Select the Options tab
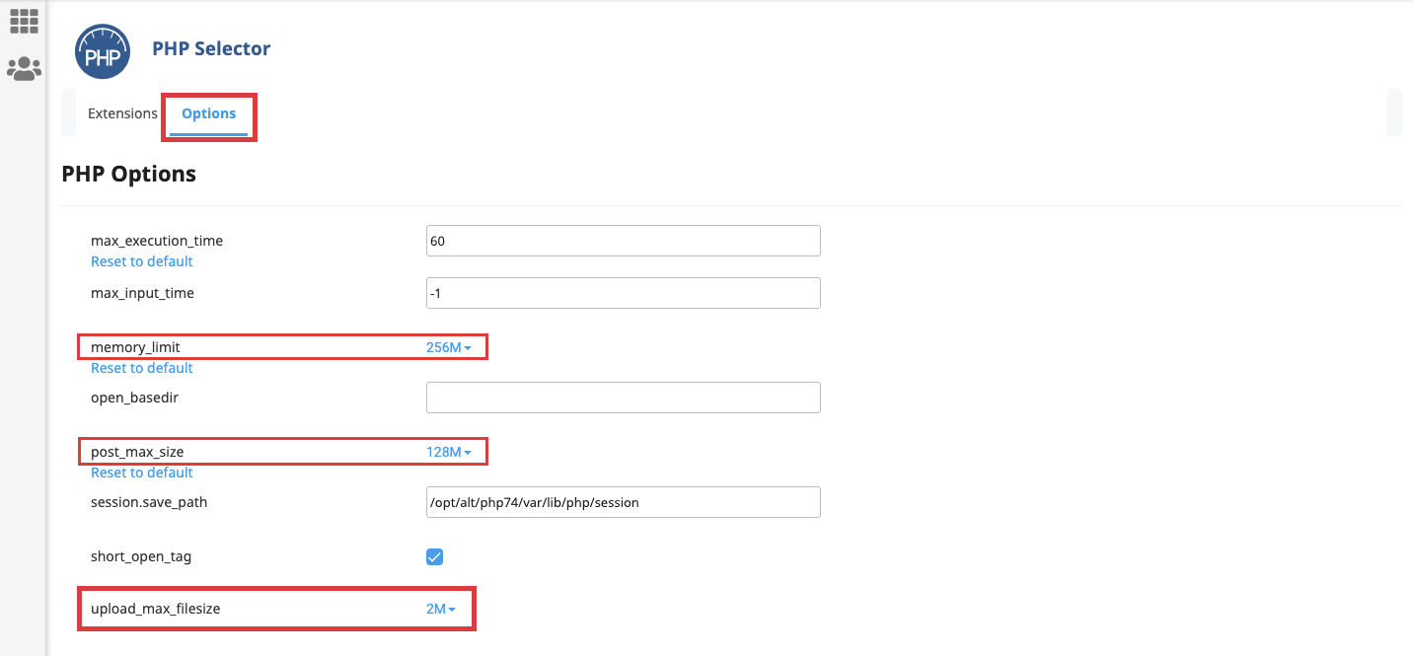This screenshot has height=656, width=1413. click(x=208, y=113)
